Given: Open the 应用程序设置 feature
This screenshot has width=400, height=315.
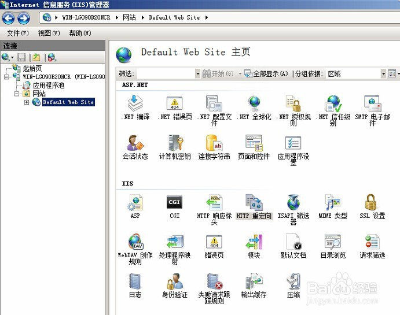Looking at the screenshot, I should tap(293, 150).
